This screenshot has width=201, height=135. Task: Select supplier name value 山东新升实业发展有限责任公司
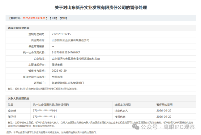[x=71, y=40]
